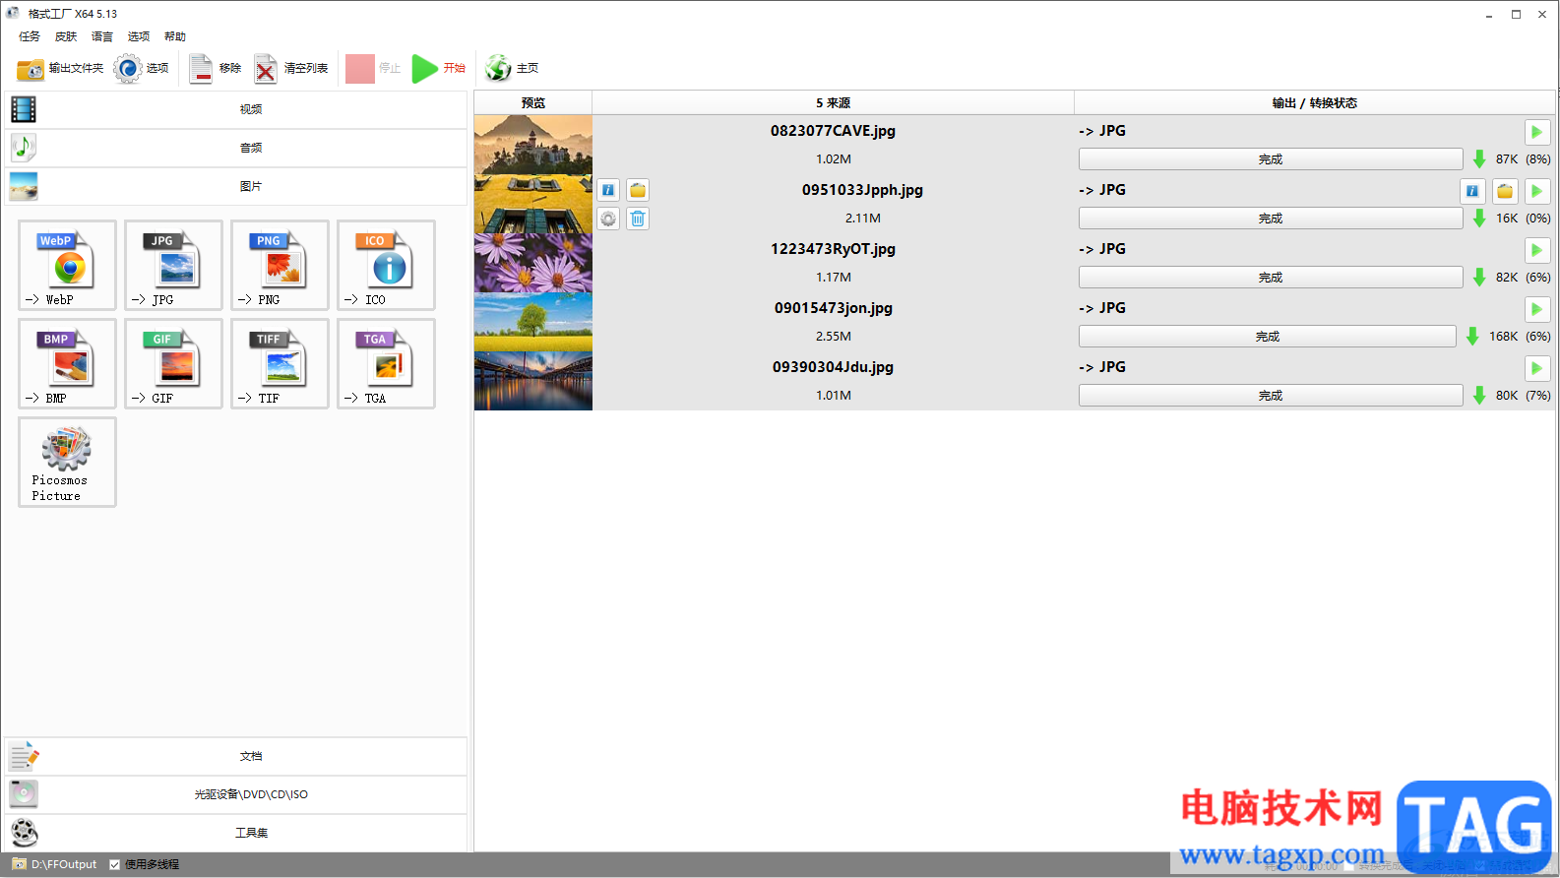
Task: Click the 完成 progress bar for 0823077CAVE.jpg
Action: coord(1271,159)
